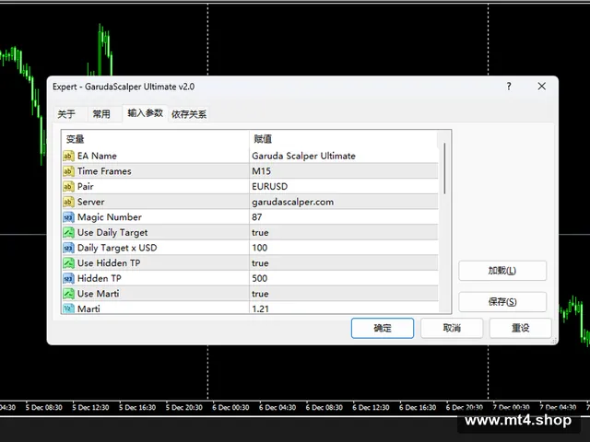Click the Magic Number variable label
The height and width of the screenshot is (442, 590).
click(x=110, y=217)
